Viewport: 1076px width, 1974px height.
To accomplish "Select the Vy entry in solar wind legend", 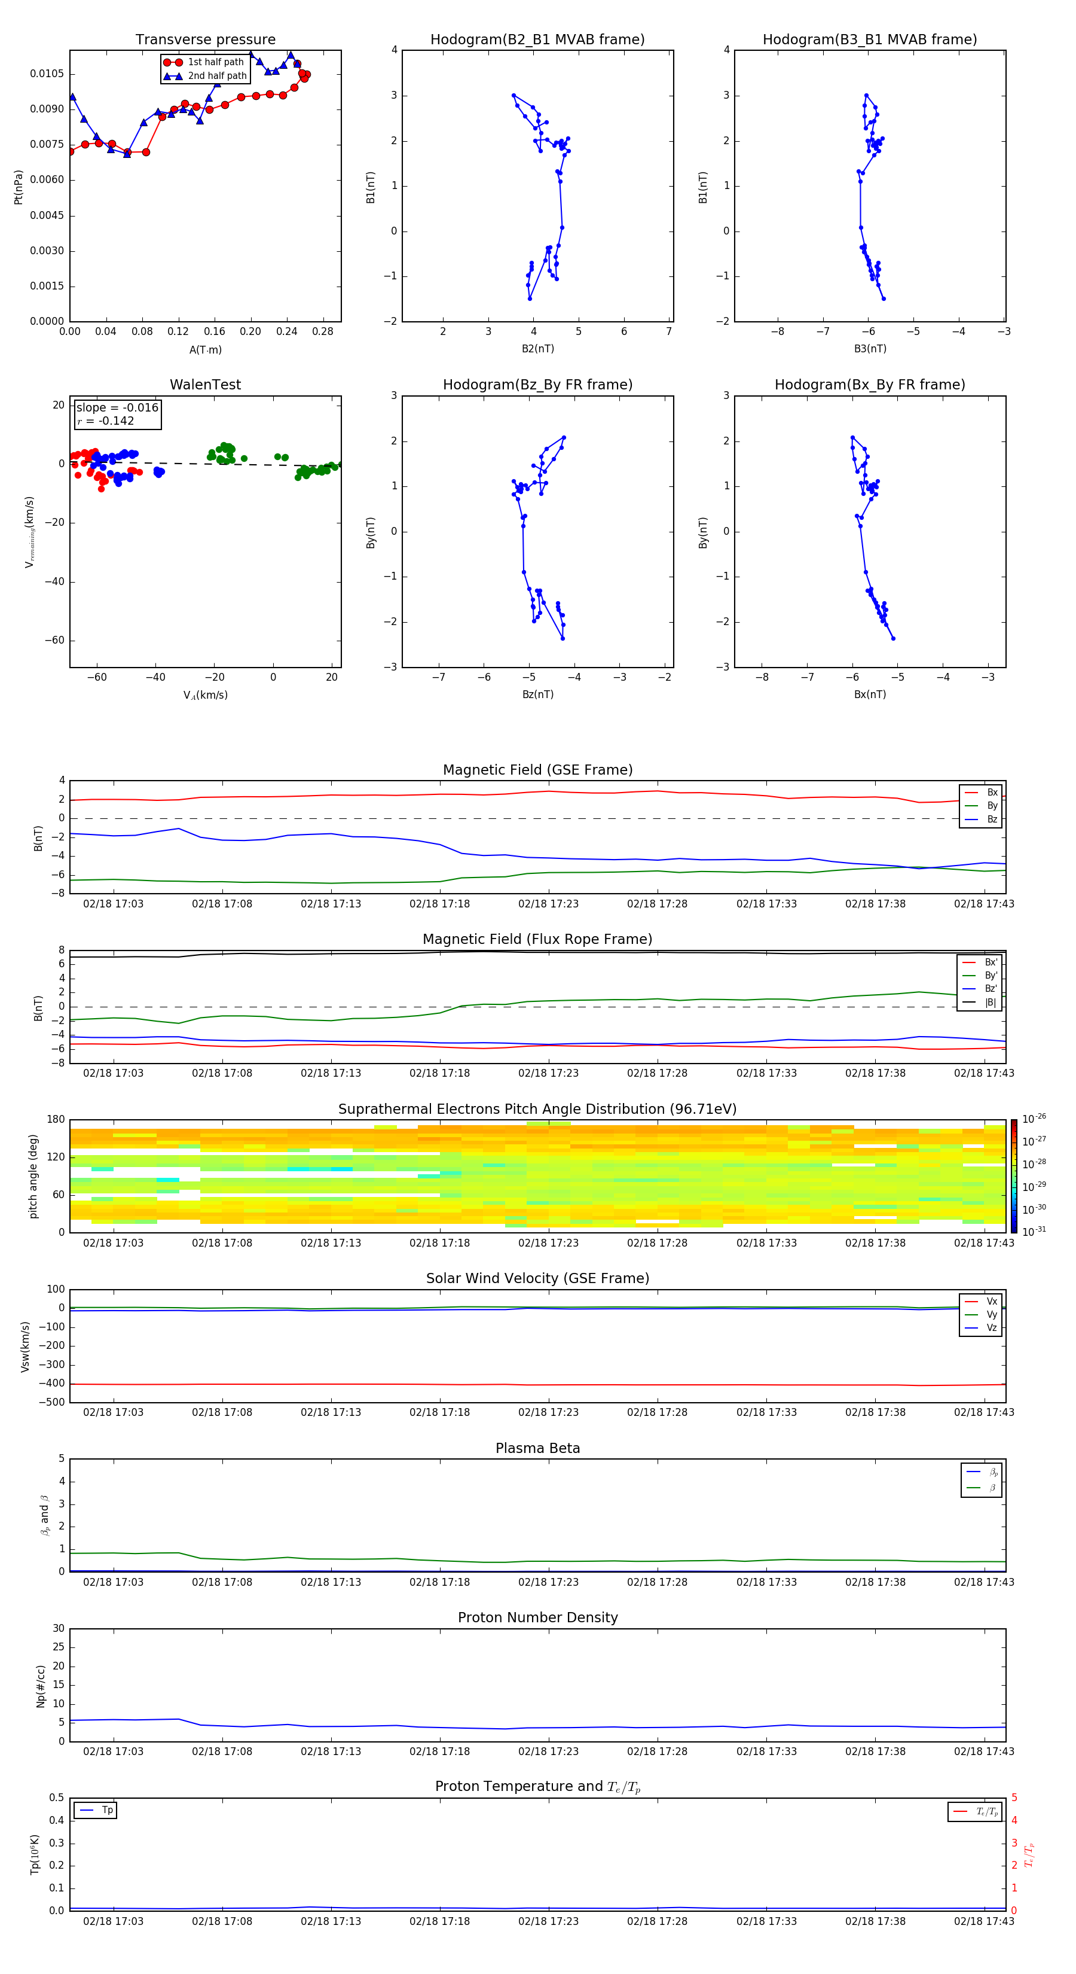I will [x=981, y=1314].
